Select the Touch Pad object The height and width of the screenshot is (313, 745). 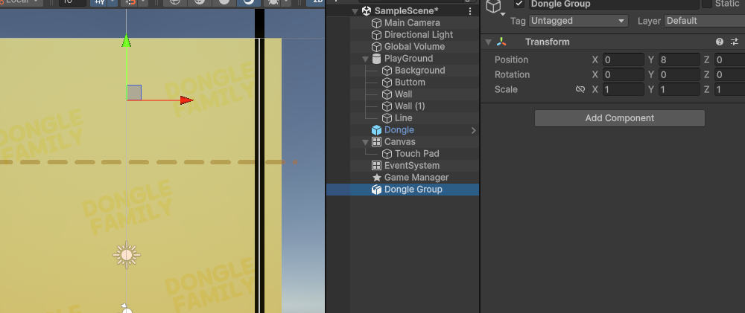[416, 154]
